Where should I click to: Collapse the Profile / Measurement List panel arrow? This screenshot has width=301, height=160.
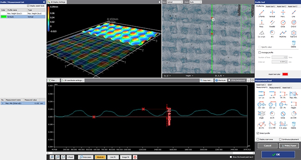pyautogui.click(x=44, y=2)
